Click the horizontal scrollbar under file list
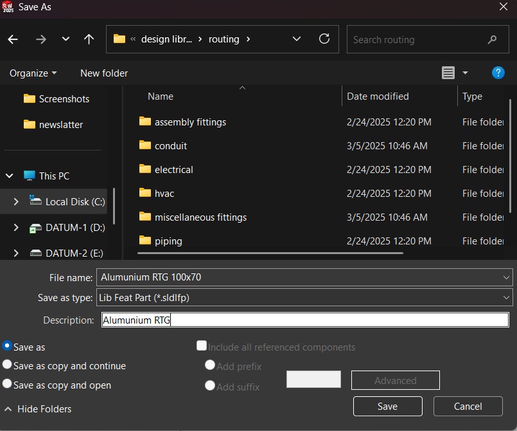 pyautogui.click(x=270, y=253)
